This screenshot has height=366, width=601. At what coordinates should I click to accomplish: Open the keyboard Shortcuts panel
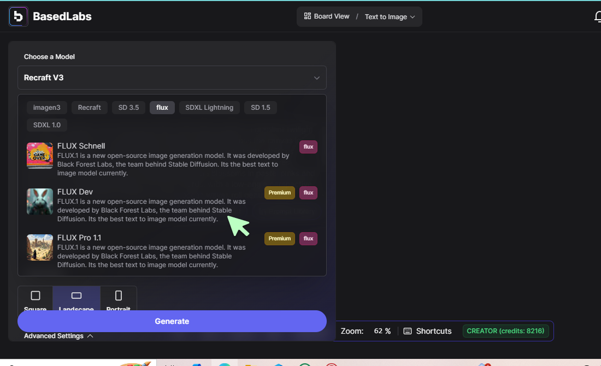coord(427,331)
